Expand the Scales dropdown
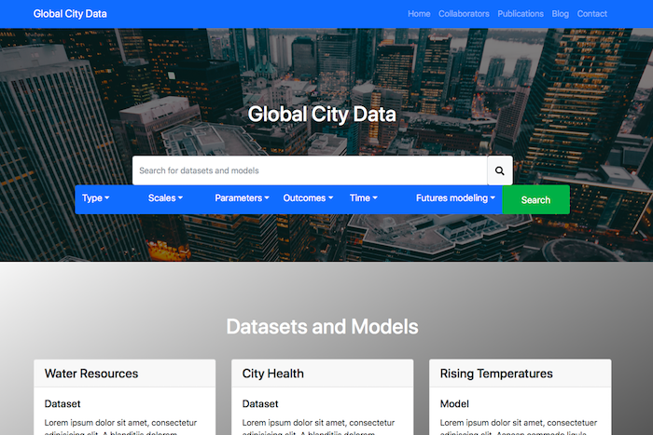 tap(165, 198)
